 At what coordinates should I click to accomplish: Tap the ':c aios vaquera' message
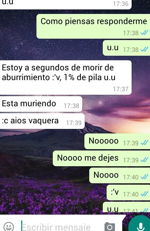click(x=42, y=121)
